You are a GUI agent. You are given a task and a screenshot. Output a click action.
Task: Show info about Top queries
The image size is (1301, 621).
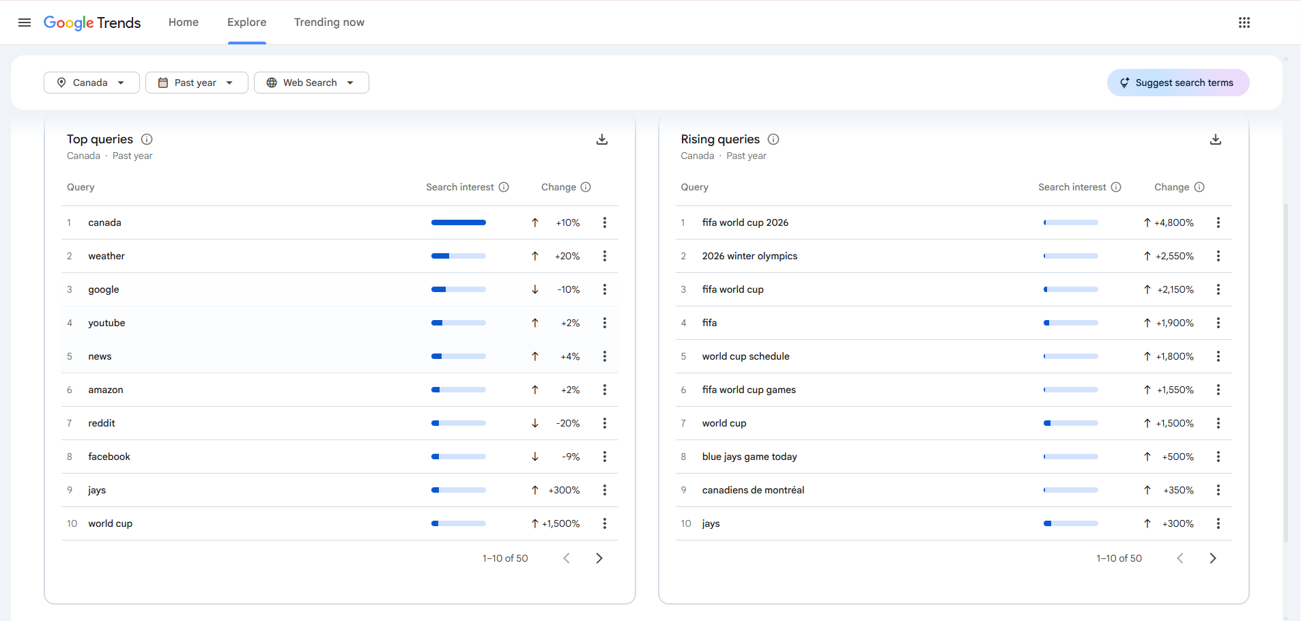click(x=147, y=139)
